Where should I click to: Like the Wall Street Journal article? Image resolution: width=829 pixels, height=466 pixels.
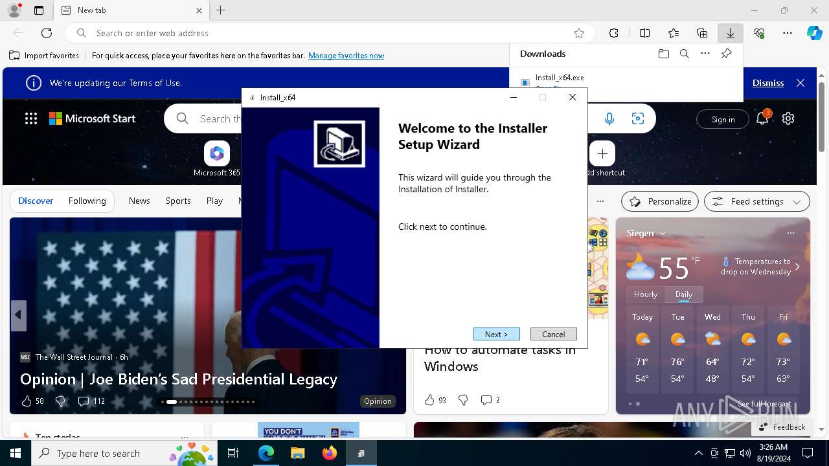click(27, 401)
